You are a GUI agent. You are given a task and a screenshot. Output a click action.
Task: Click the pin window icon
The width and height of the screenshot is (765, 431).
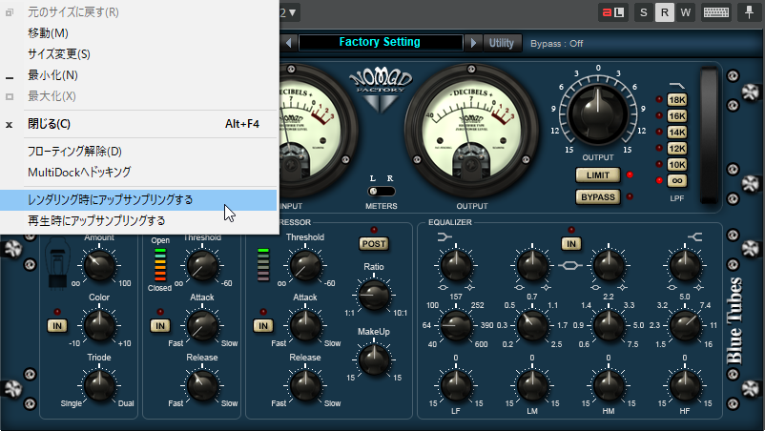[749, 12]
